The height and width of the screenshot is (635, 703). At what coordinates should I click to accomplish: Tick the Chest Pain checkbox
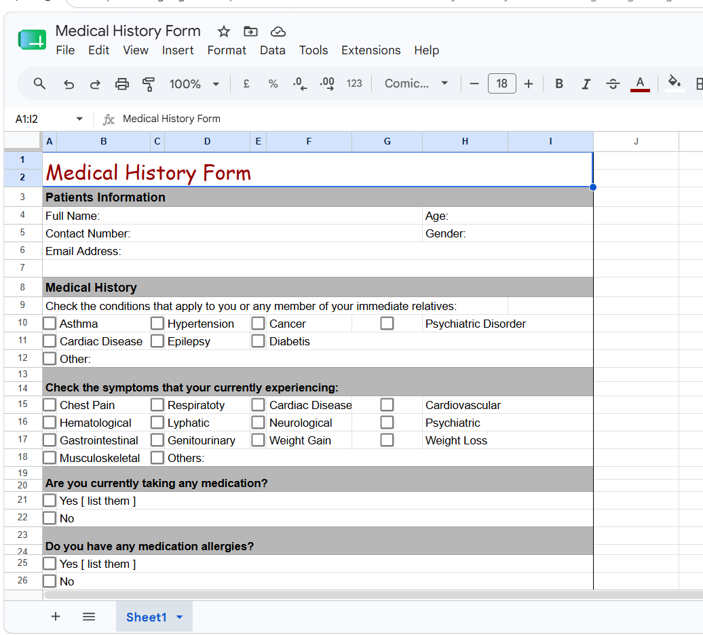tap(50, 404)
